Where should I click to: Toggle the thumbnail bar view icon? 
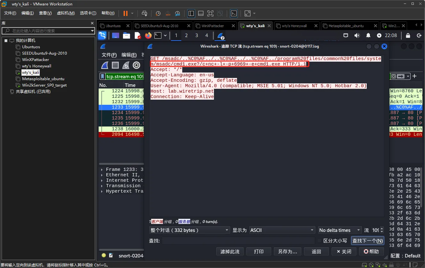[x=201, y=13]
